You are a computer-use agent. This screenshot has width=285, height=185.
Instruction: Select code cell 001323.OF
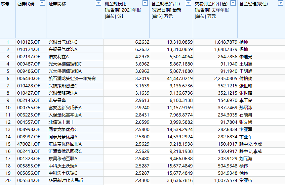[x=28, y=159]
